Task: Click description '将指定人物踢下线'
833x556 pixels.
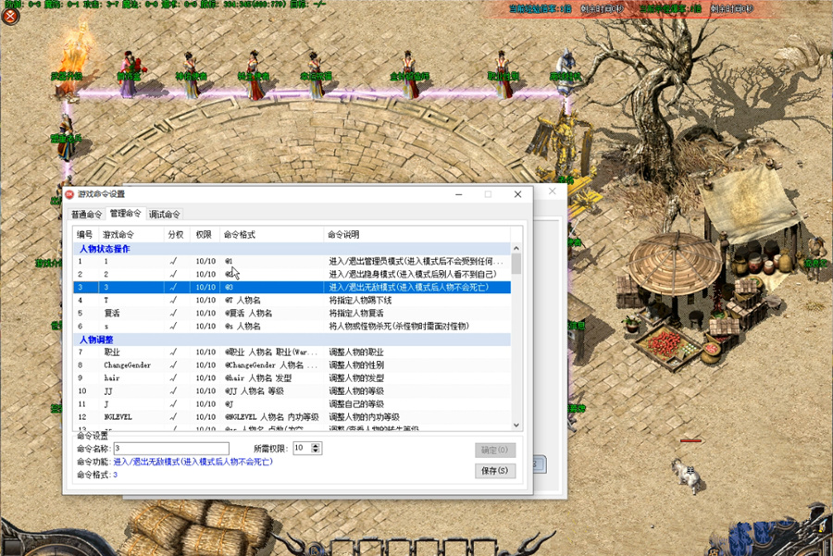Action: 360,300
